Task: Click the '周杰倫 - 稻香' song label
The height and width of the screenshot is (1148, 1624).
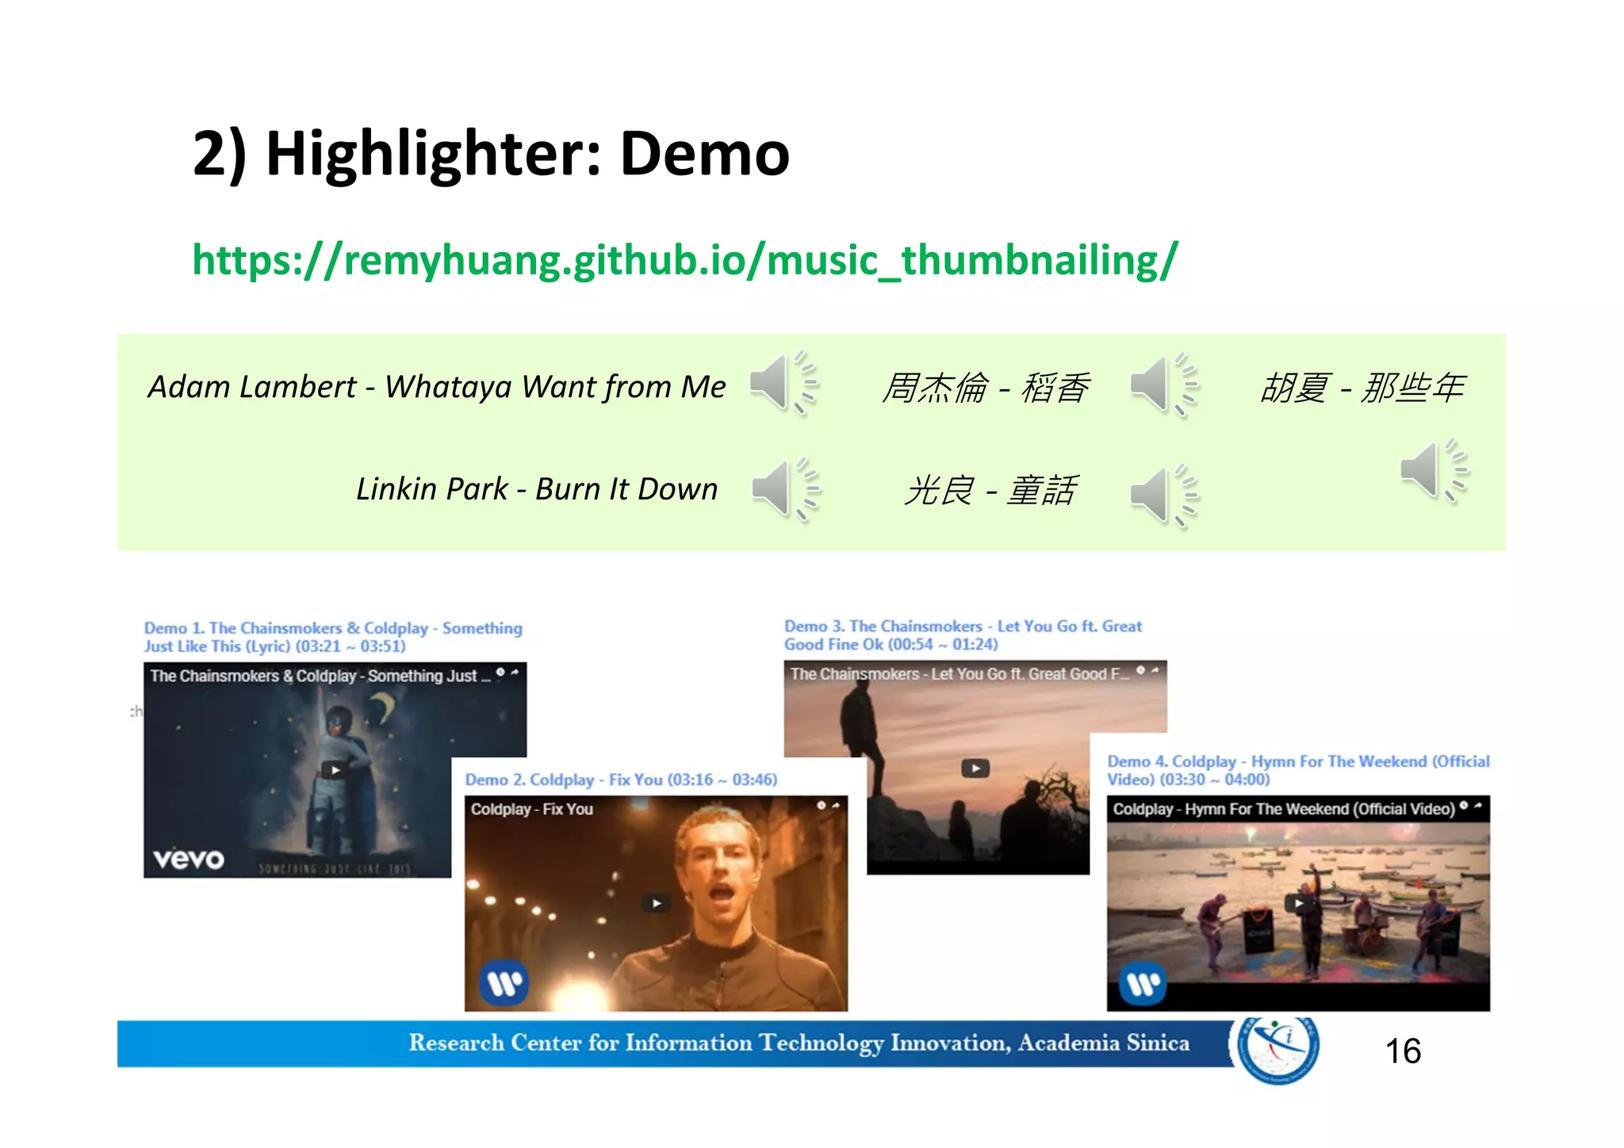Action: tap(986, 388)
